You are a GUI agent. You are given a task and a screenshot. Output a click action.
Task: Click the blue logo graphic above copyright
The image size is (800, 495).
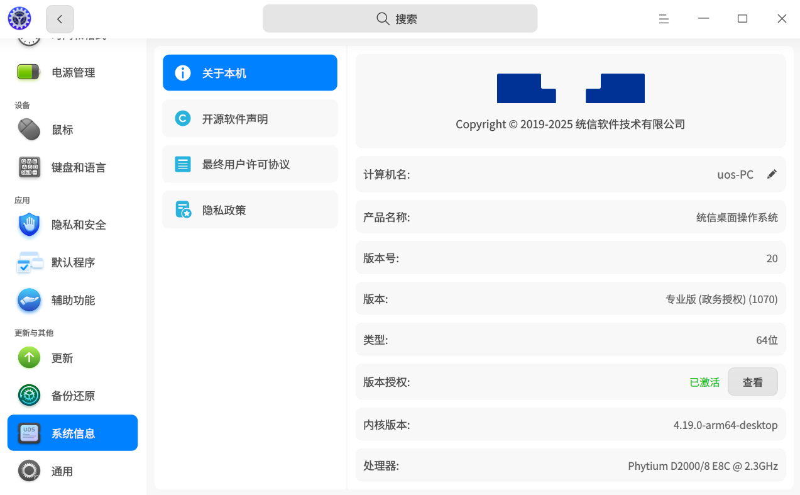(x=571, y=88)
